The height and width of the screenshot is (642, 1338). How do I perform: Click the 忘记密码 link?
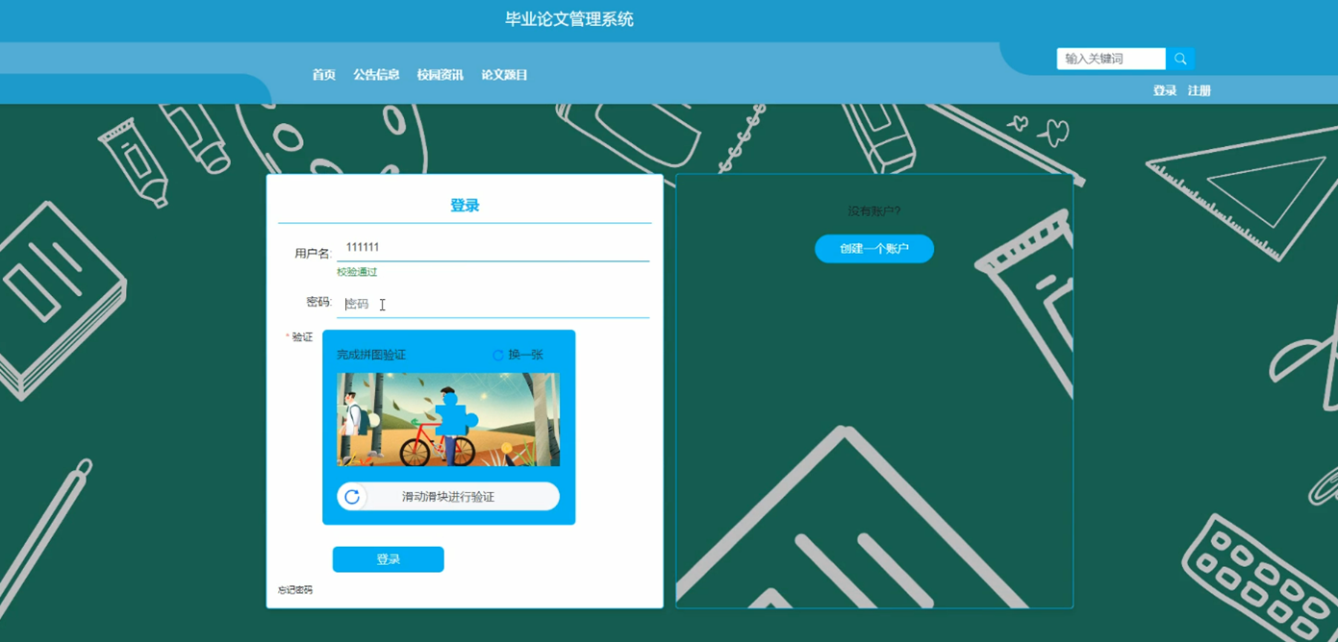tap(295, 590)
